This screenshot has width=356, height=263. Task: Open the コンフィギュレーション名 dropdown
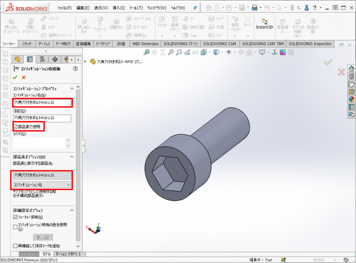tap(42, 184)
